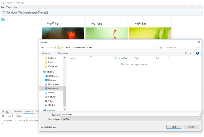Click the parent folder icon in sidebar
The height and width of the screenshot is (137, 204).
(x=3, y=20)
